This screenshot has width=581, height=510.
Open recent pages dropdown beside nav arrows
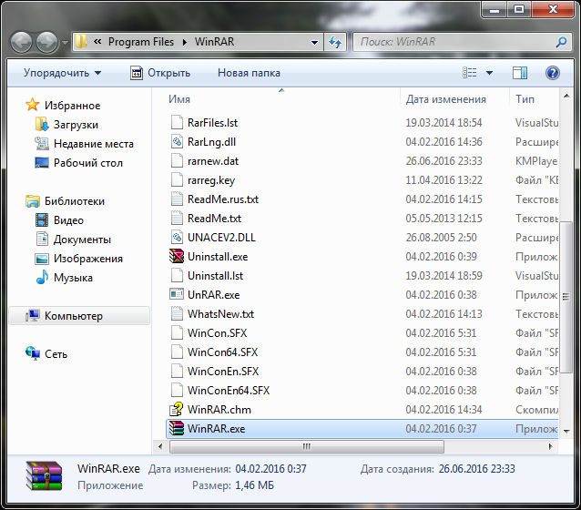coord(65,43)
